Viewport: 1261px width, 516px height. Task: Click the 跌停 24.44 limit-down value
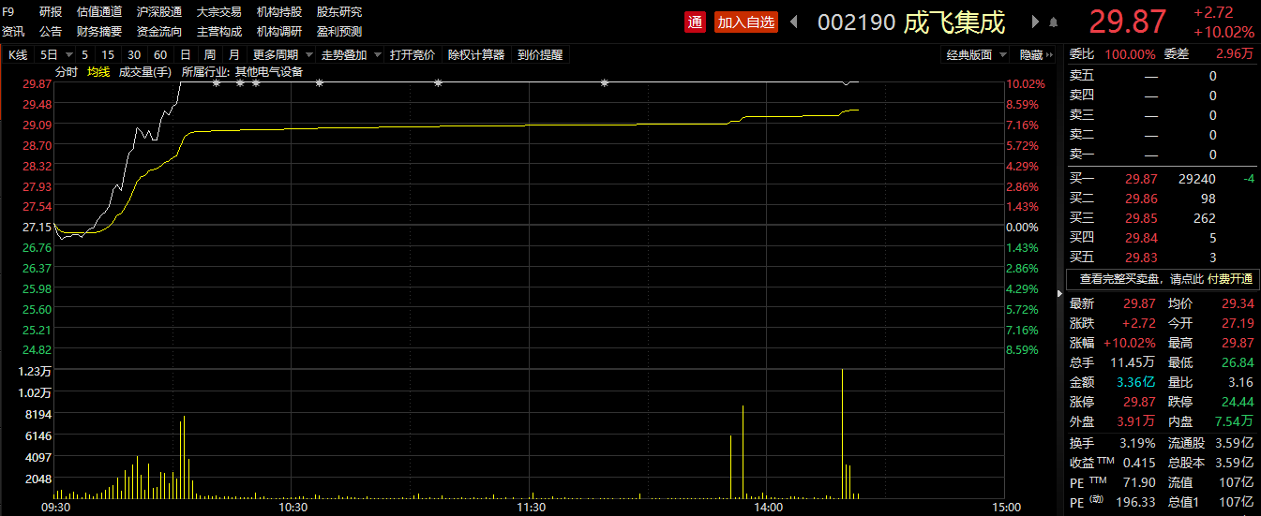[x=1237, y=402]
